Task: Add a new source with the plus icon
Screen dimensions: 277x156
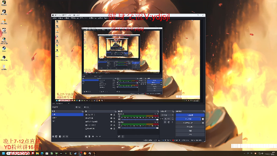Action: tap(86, 136)
